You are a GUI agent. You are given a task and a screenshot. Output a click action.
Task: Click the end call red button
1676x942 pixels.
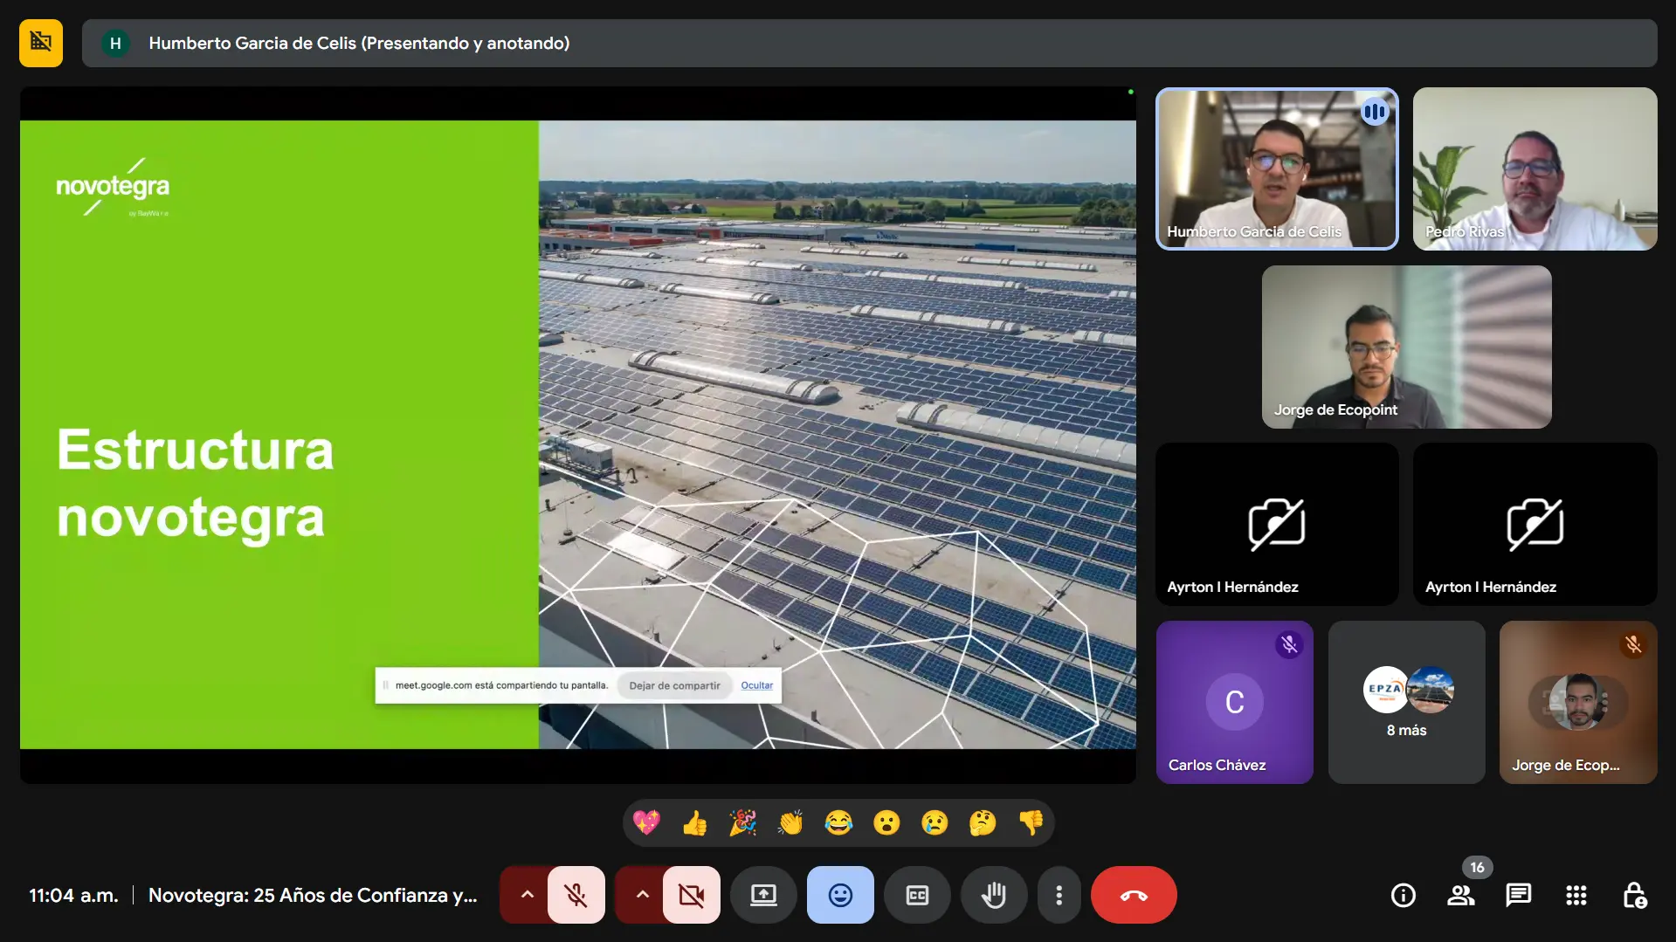pos(1133,895)
